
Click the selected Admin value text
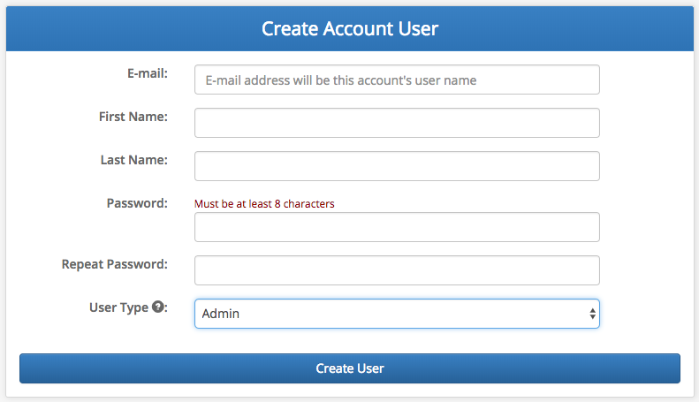click(x=221, y=314)
